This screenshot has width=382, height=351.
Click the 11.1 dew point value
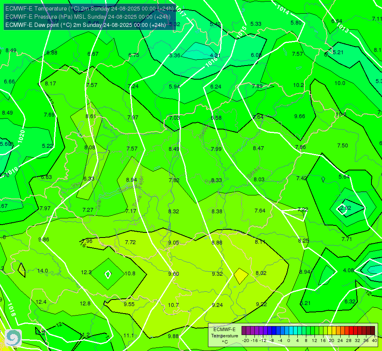[x=129, y=336]
